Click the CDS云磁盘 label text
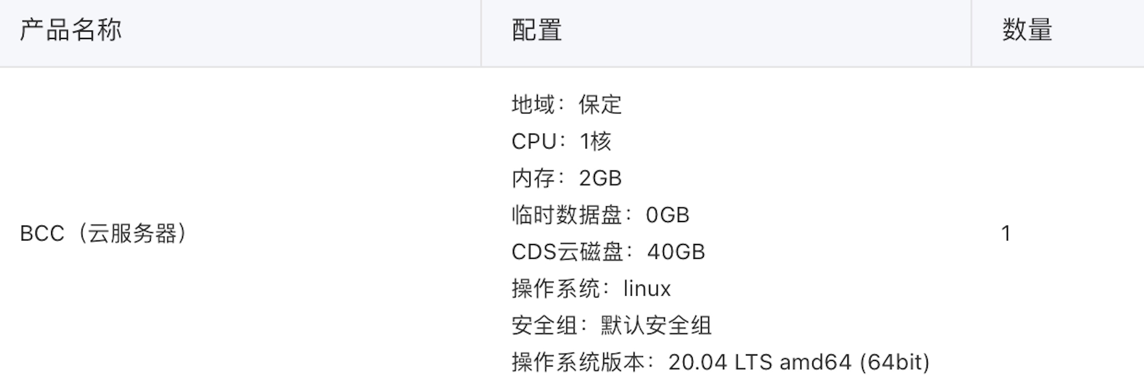The width and height of the screenshot is (1144, 381). [x=567, y=252]
